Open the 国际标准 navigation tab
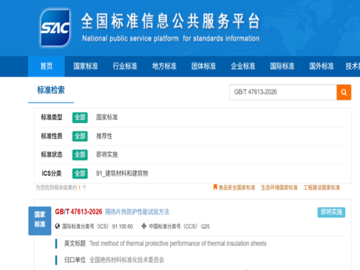The height and width of the screenshot is (270, 360). [282, 66]
